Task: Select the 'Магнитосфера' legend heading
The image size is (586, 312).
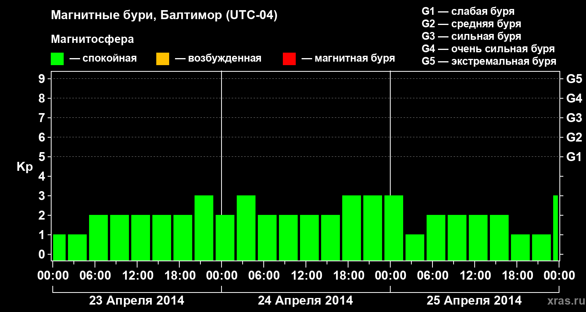Action: click(x=92, y=40)
